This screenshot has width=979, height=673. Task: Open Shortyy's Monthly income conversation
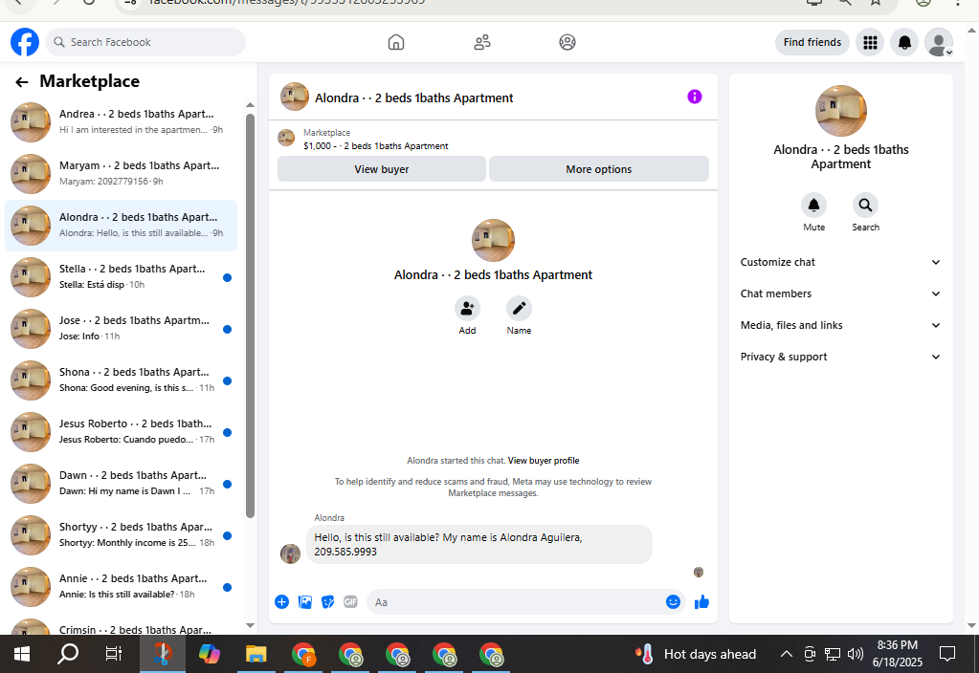[x=122, y=535]
